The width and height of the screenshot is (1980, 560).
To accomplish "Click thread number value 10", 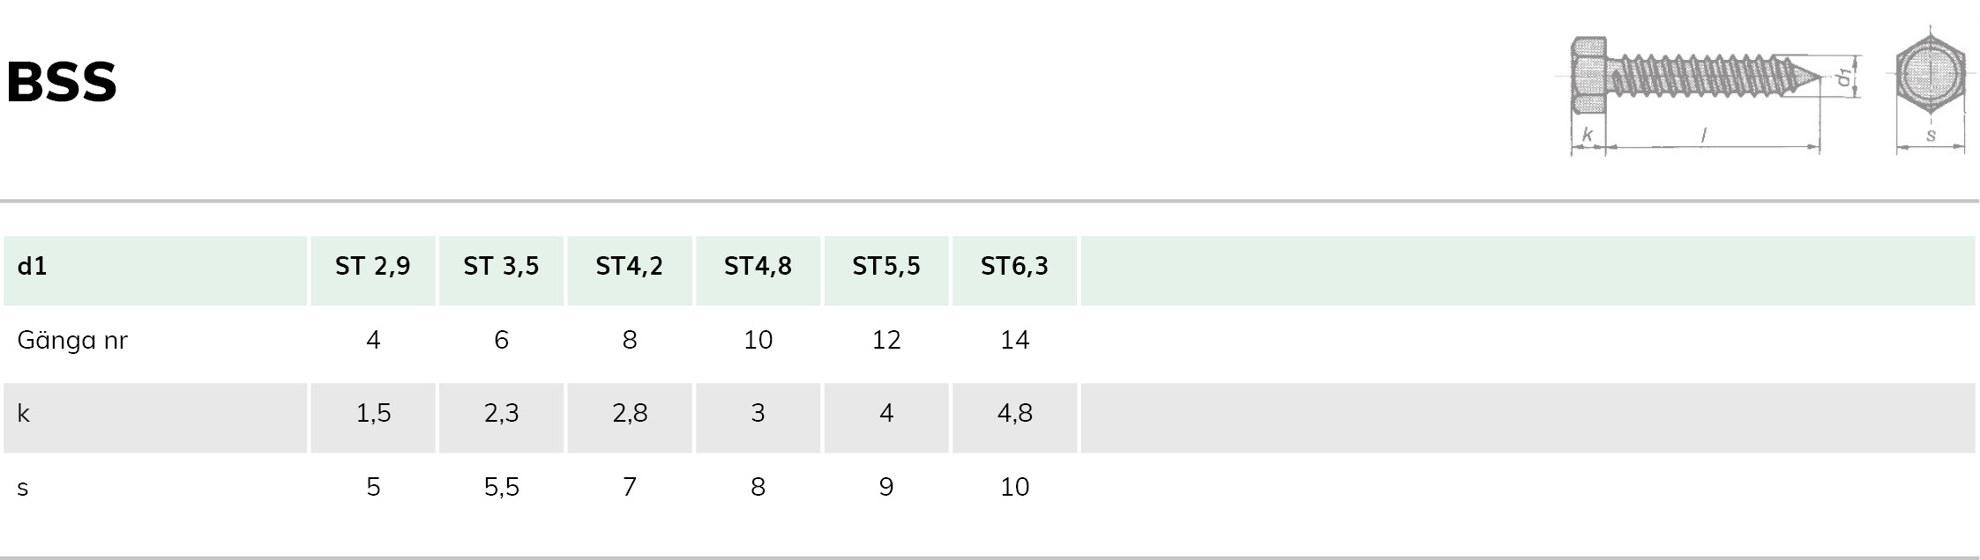I will point(758,340).
